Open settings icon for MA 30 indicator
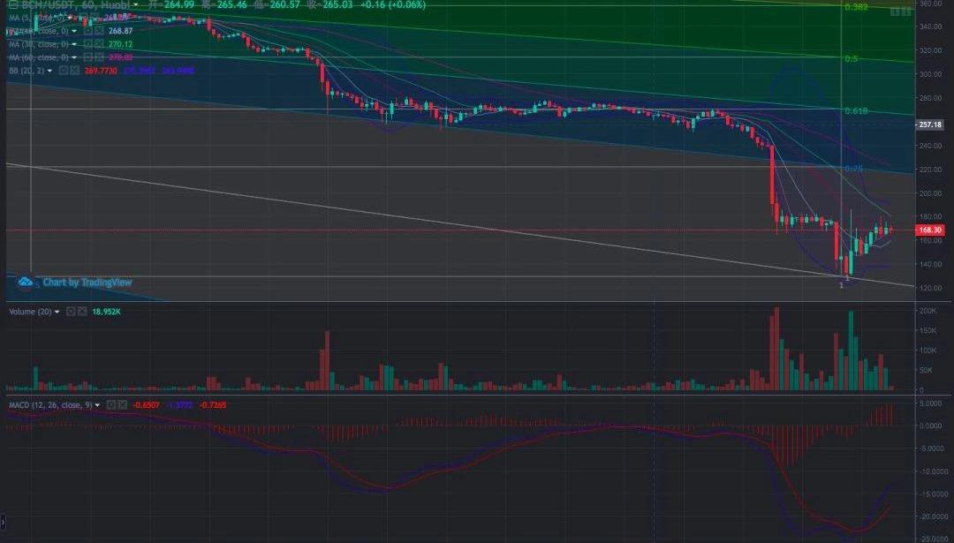 coord(87,44)
